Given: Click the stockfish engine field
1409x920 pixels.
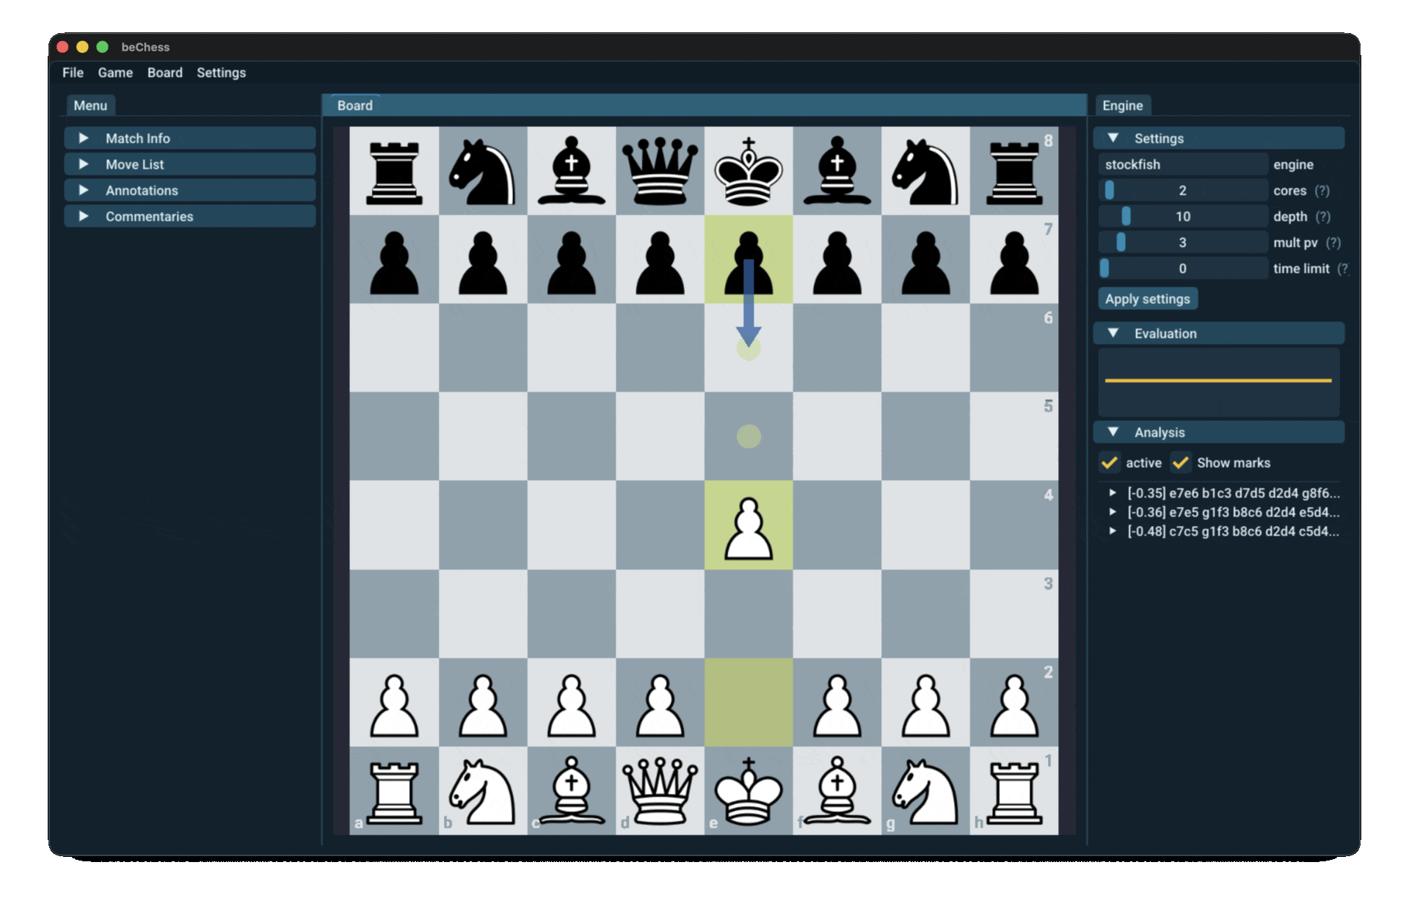Looking at the screenshot, I should (x=1182, y=164).
